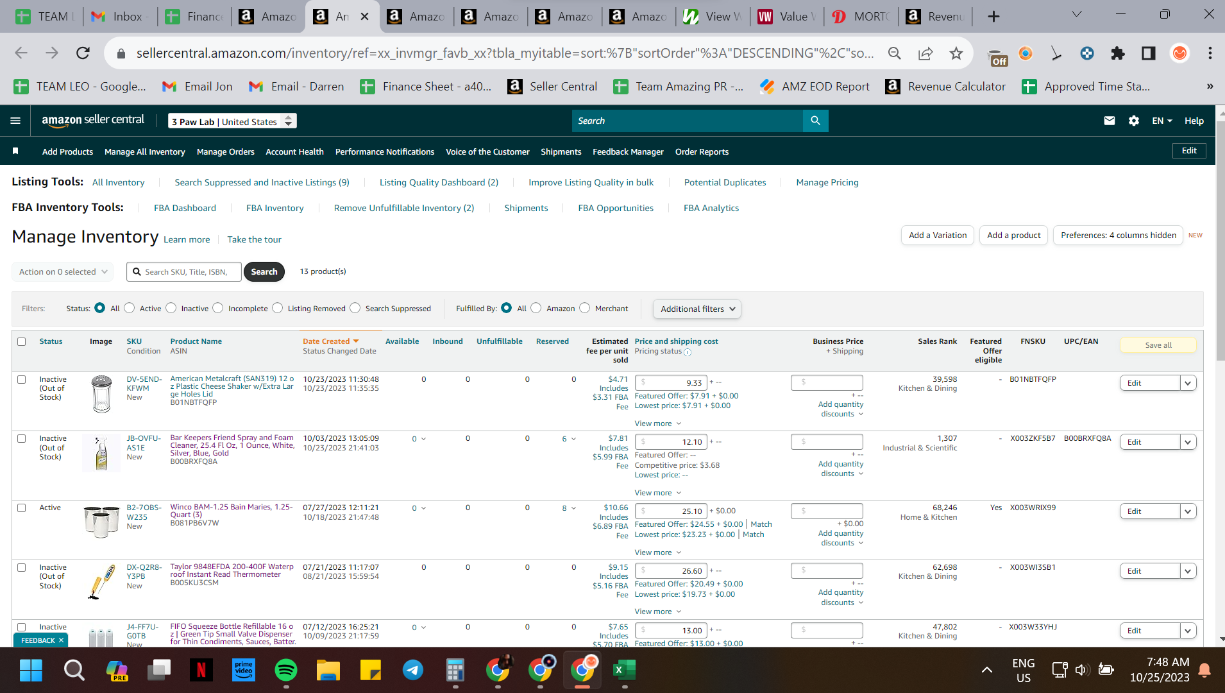Open Account Health menu item

(295, 151)
